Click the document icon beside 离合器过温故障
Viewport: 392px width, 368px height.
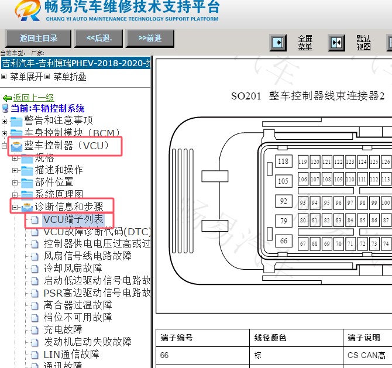[35, 305]
